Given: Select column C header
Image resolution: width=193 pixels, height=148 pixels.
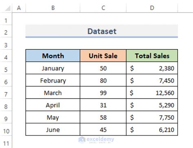Looking at the screenshot, I should pos(103,8).
